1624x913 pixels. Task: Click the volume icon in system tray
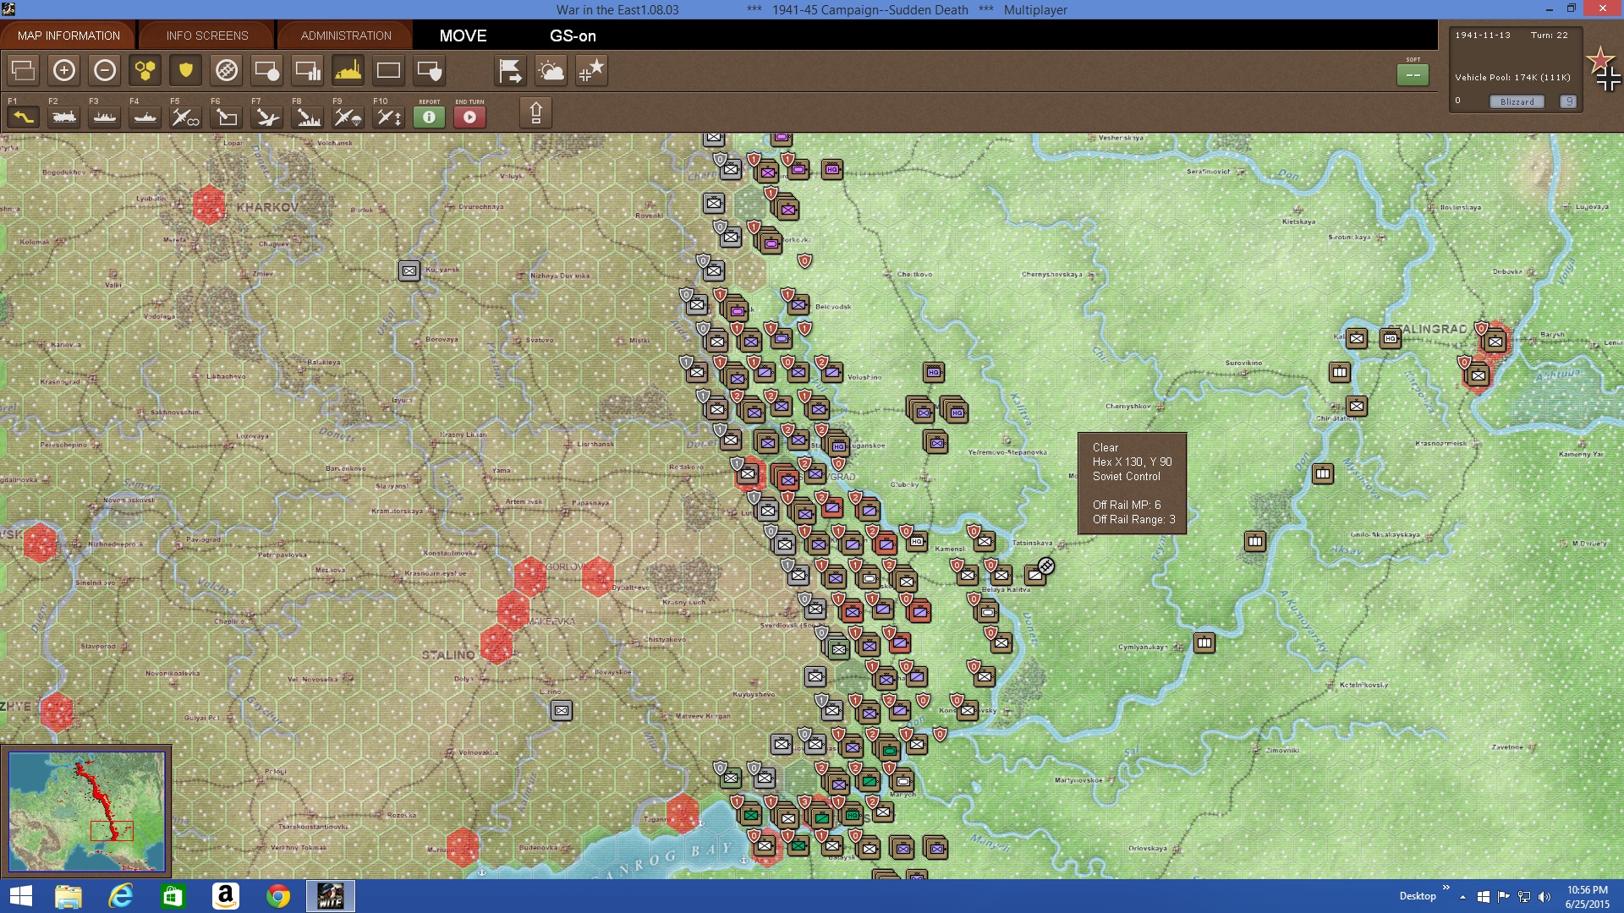[1544, 896]
